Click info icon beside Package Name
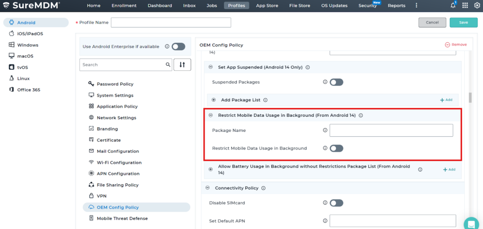483x229 pixels. pyautogui.click(x=325, y=130)
